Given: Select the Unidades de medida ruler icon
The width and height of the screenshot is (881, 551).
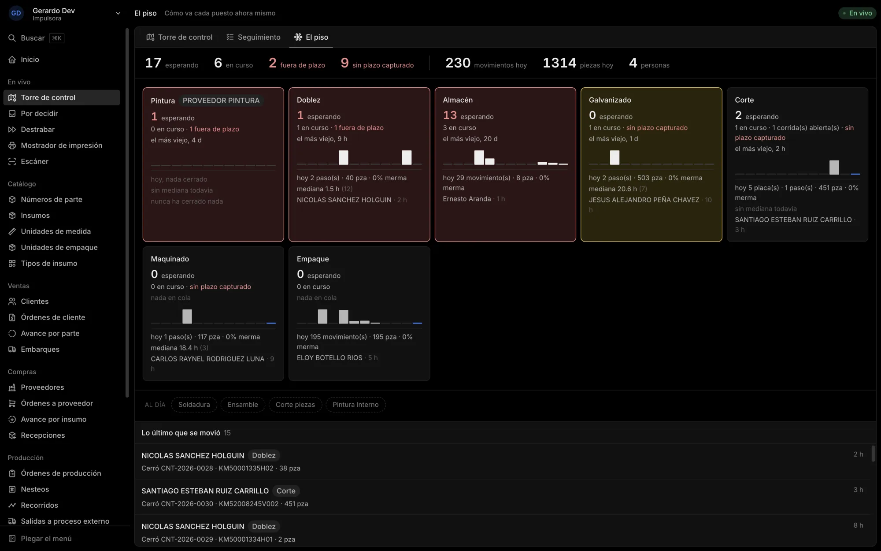Looking at the screenshot, I should click(12, 231).
